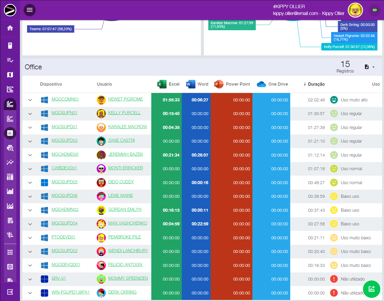
Task: Open the hamburger menu button
Action: [30, 10]
